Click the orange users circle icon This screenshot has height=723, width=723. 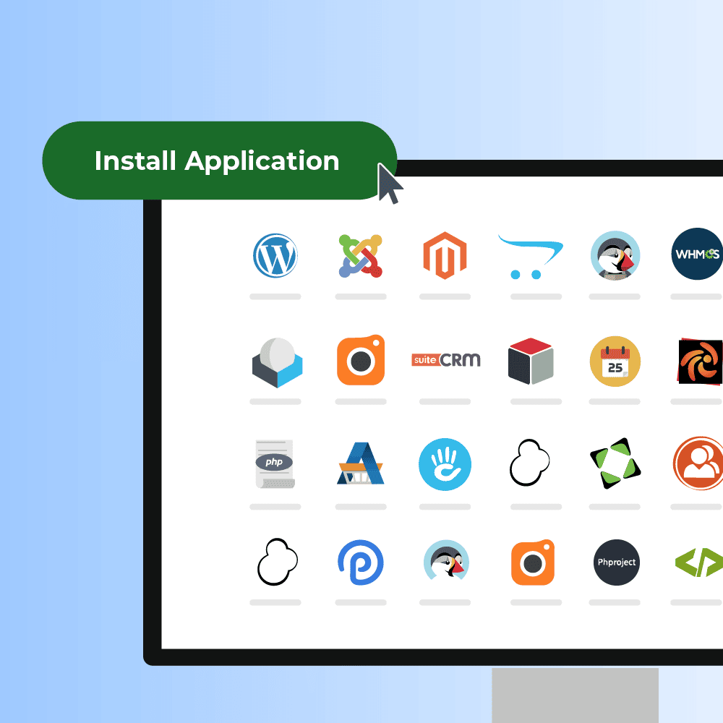(x=698, y=463)
